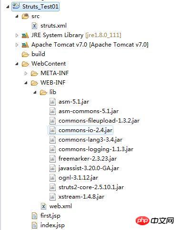Click the commons-lang3-3.4.jar file icon
This screenshot has height=230, width=179.
[52, 140]
